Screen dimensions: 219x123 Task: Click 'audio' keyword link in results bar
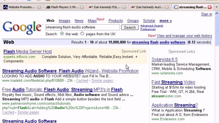pyautogui.click(x=164, y=42)
